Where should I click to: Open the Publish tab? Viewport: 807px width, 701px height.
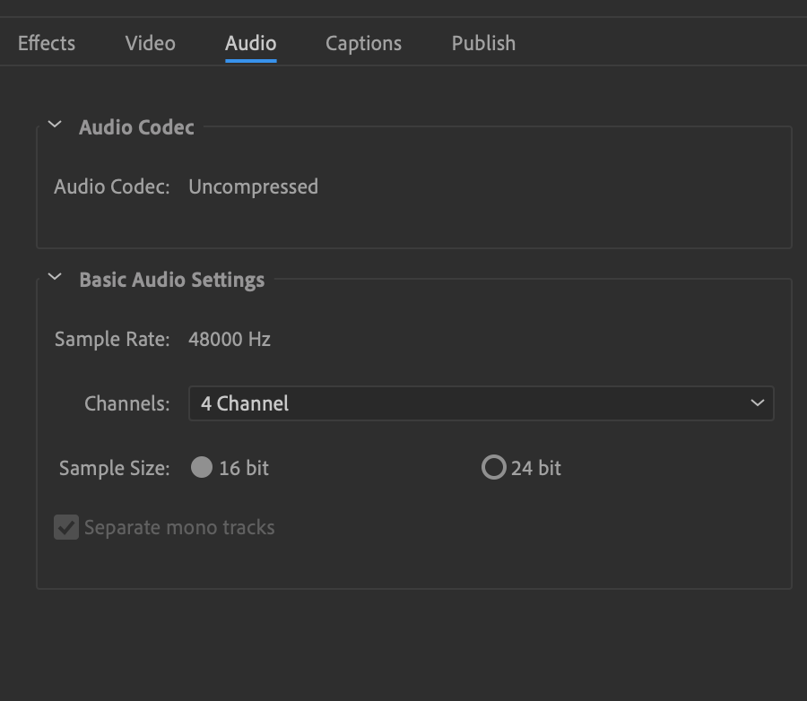(x=482, y=42)
